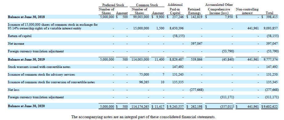Click the Preferred Stock column header
The height and width of the screenshot is (120, 284).
coord(113,5)
